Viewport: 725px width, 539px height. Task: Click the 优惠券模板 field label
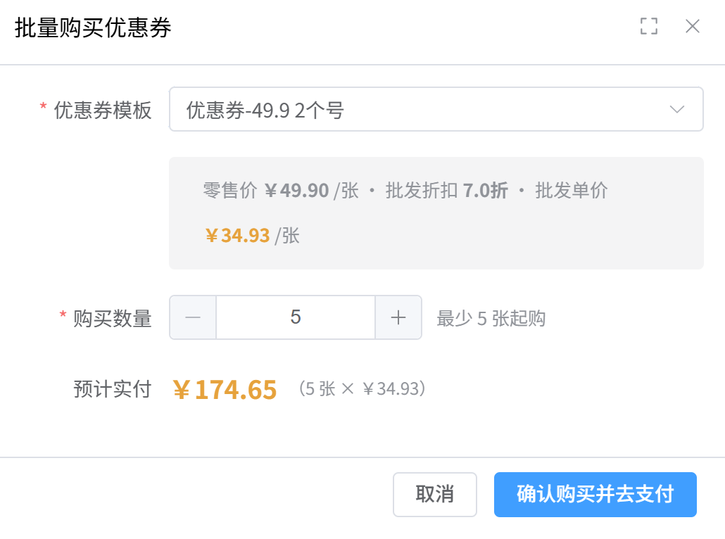click(x=103, y=110)
